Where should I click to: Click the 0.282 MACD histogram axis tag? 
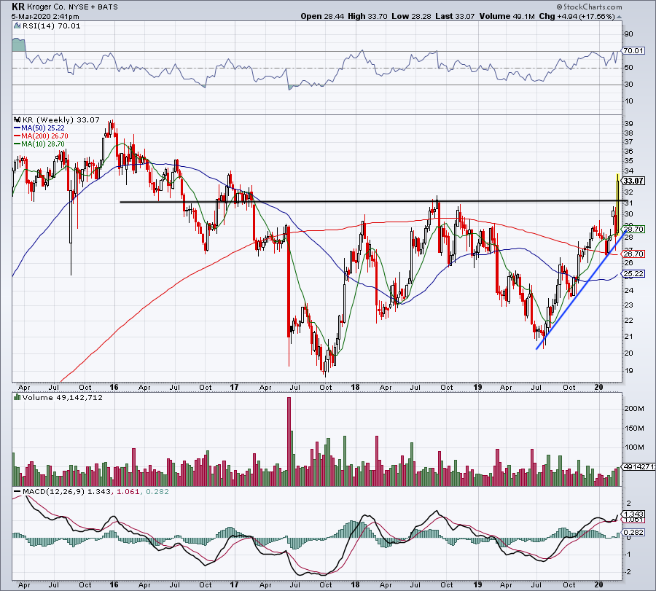[x=633, y=533]
